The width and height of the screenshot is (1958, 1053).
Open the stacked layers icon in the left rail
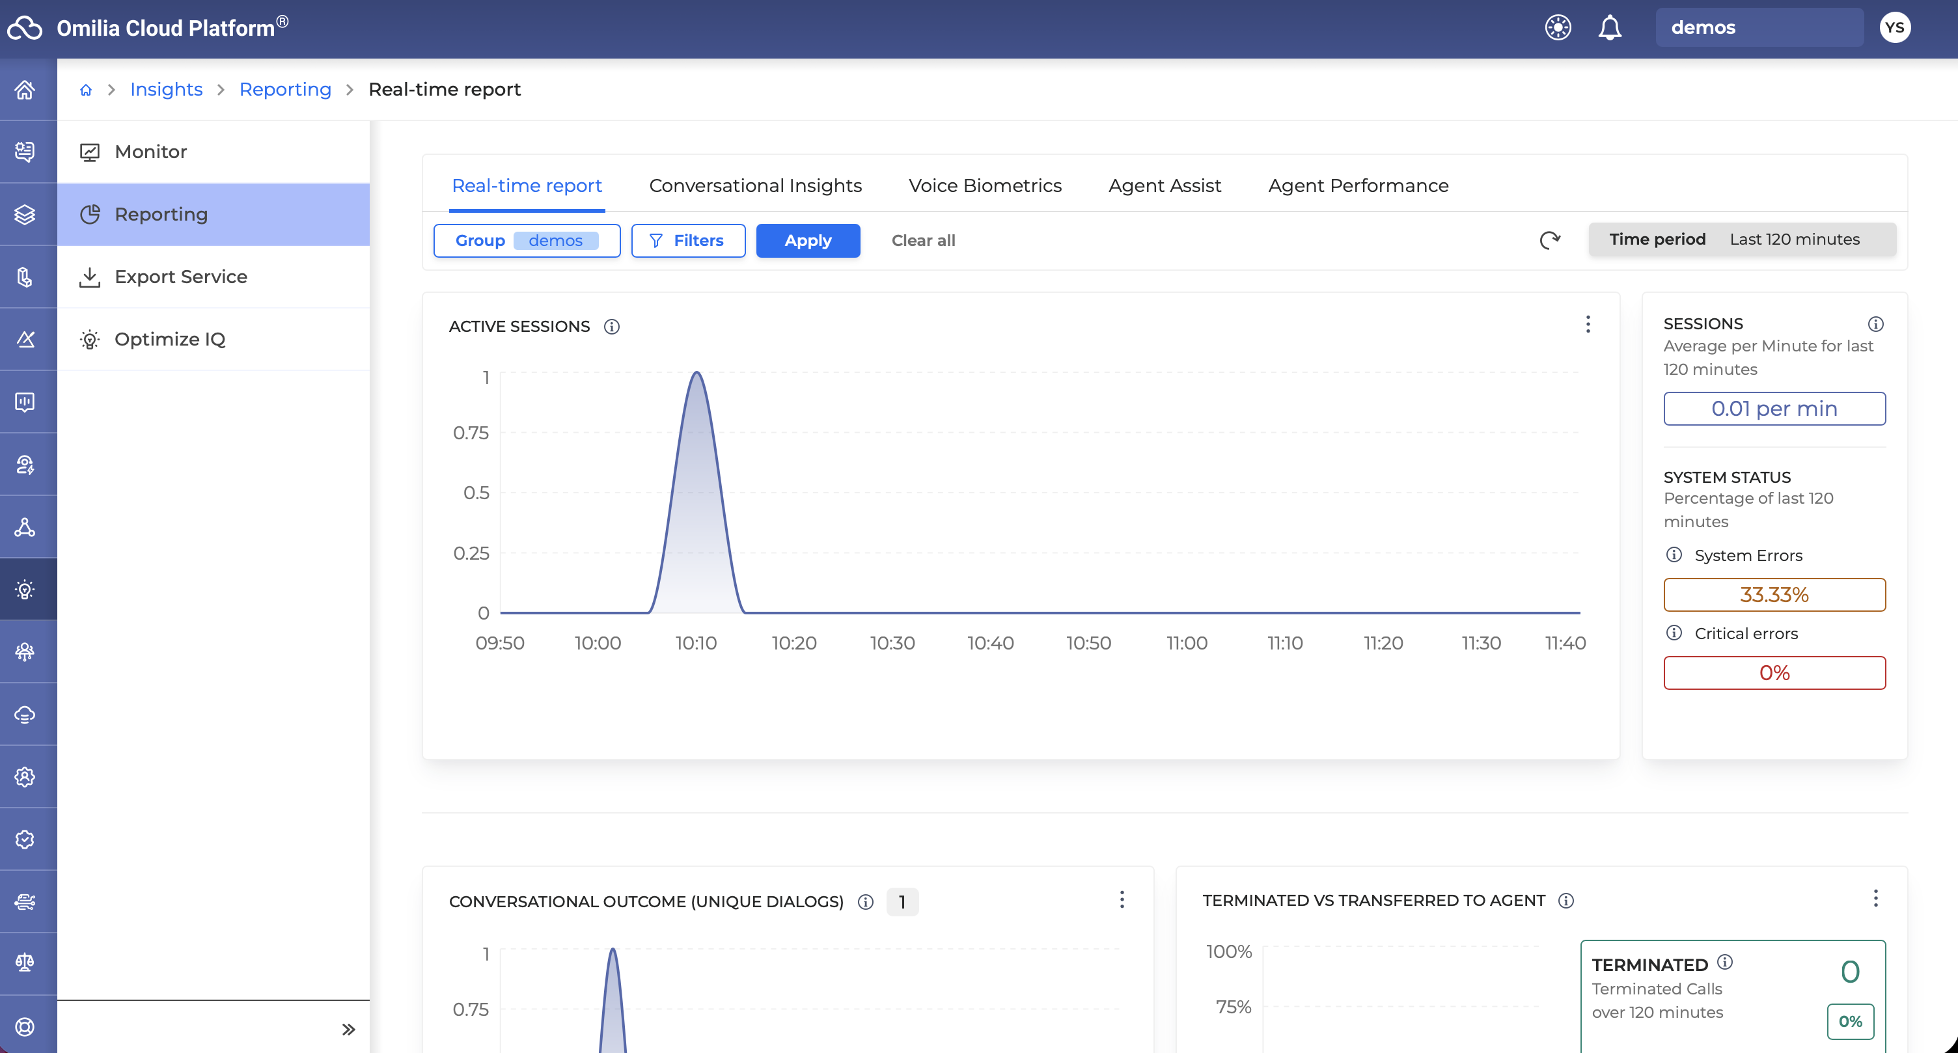tap(25, 214)
